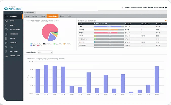This screenshot has height=105, width=171.
Task: Open notifications bell icon
Action: [122, 8]
